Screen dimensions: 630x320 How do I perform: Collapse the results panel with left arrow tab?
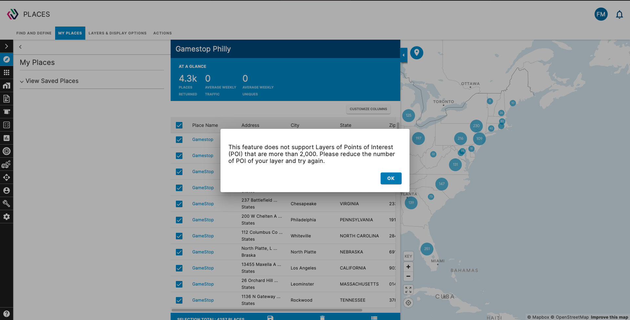[x=404, y=55]
